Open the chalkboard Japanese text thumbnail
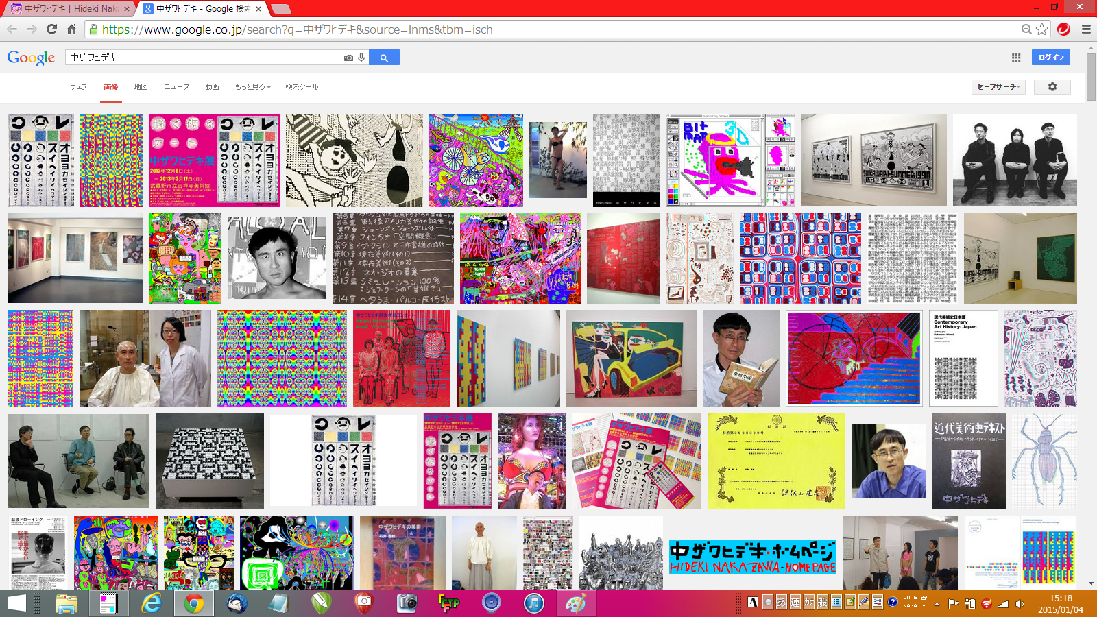 click(x=393, y=258)
